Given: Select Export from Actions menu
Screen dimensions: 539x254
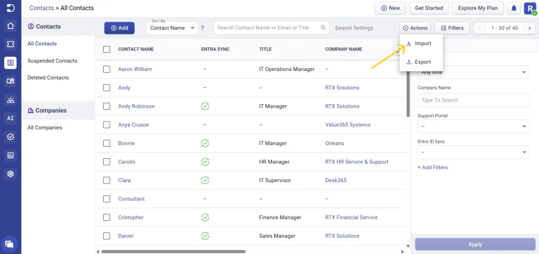Looking at the screenshot, I should (421, 62).
